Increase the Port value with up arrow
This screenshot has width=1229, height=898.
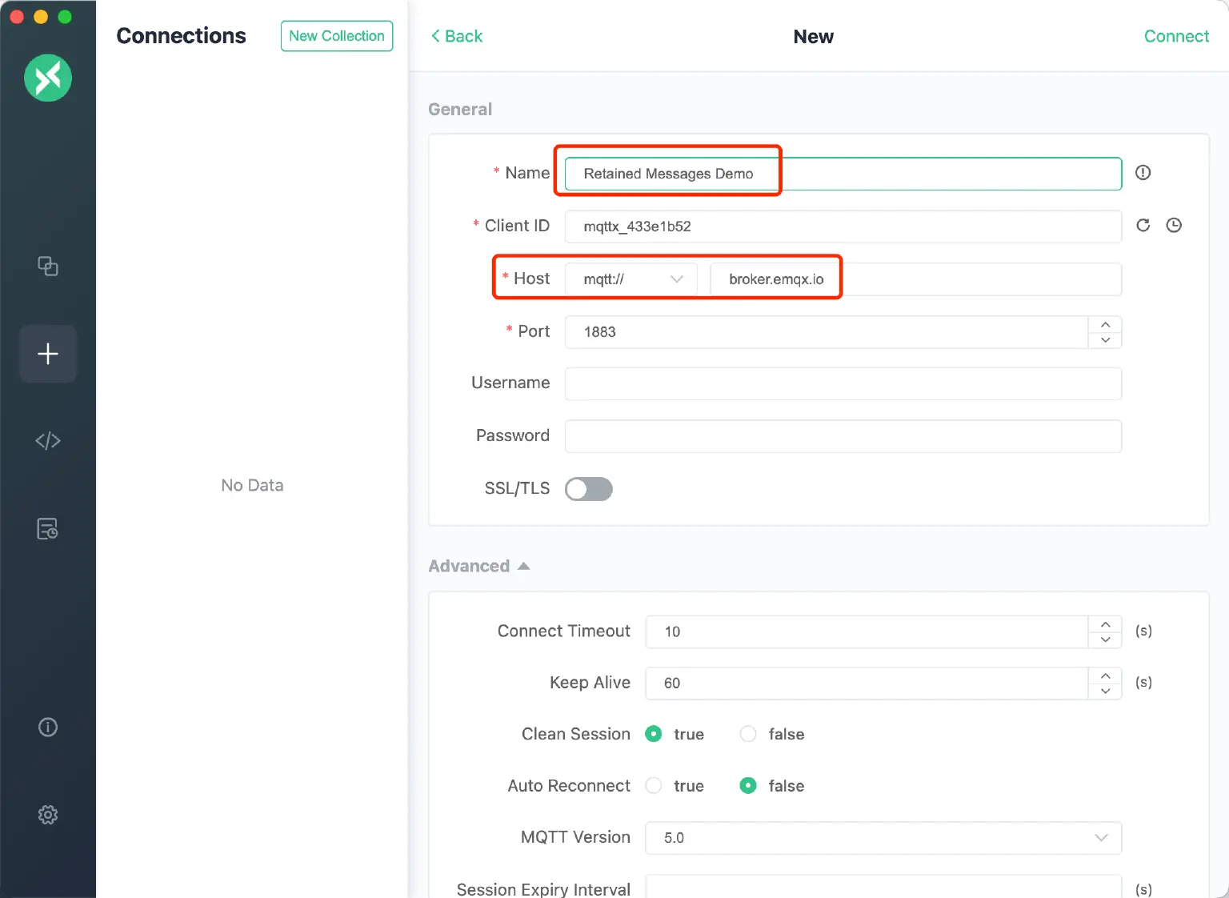pyautogui.click(x=1105, y=324)
